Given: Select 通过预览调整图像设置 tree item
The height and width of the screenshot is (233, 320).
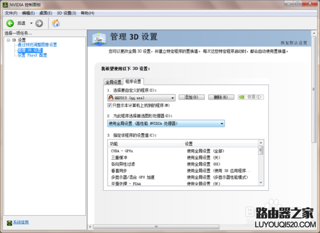Looking at the screenshot, I should pyautogui.click(x=37, y=45).
